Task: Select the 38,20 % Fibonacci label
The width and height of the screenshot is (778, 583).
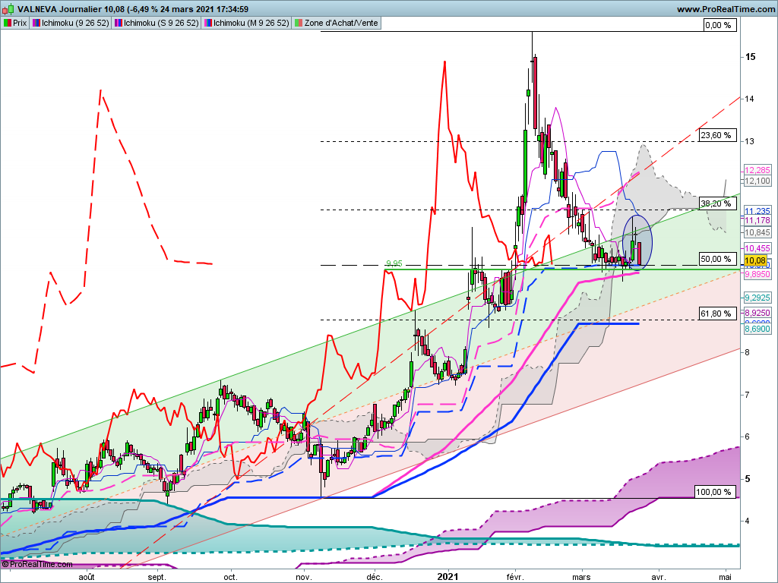Action: (717, 203)
